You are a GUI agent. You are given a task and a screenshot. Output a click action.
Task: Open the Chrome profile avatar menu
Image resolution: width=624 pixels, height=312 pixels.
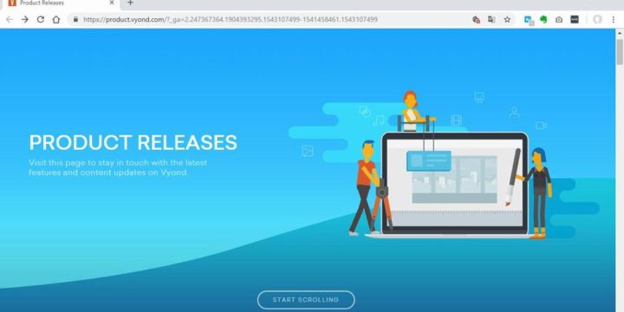point(597,19)
